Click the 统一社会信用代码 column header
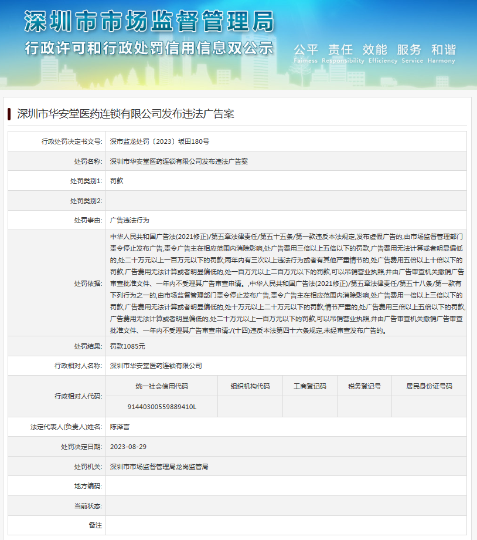 pos(162,386)
